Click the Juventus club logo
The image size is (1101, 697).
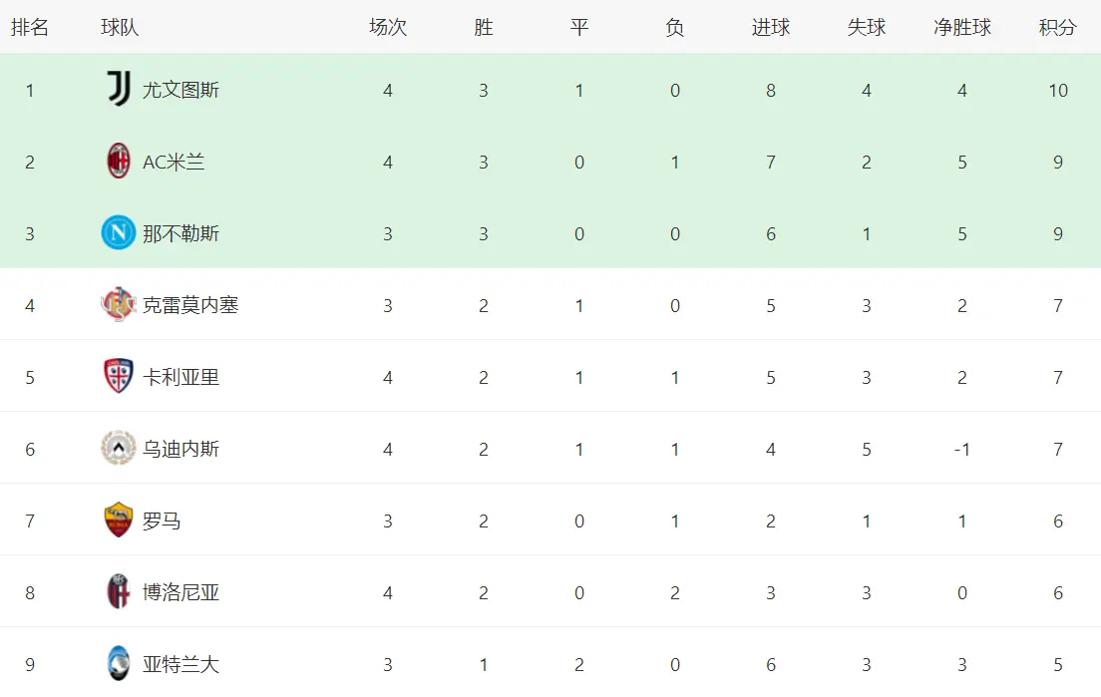click(x=119, y=90)
